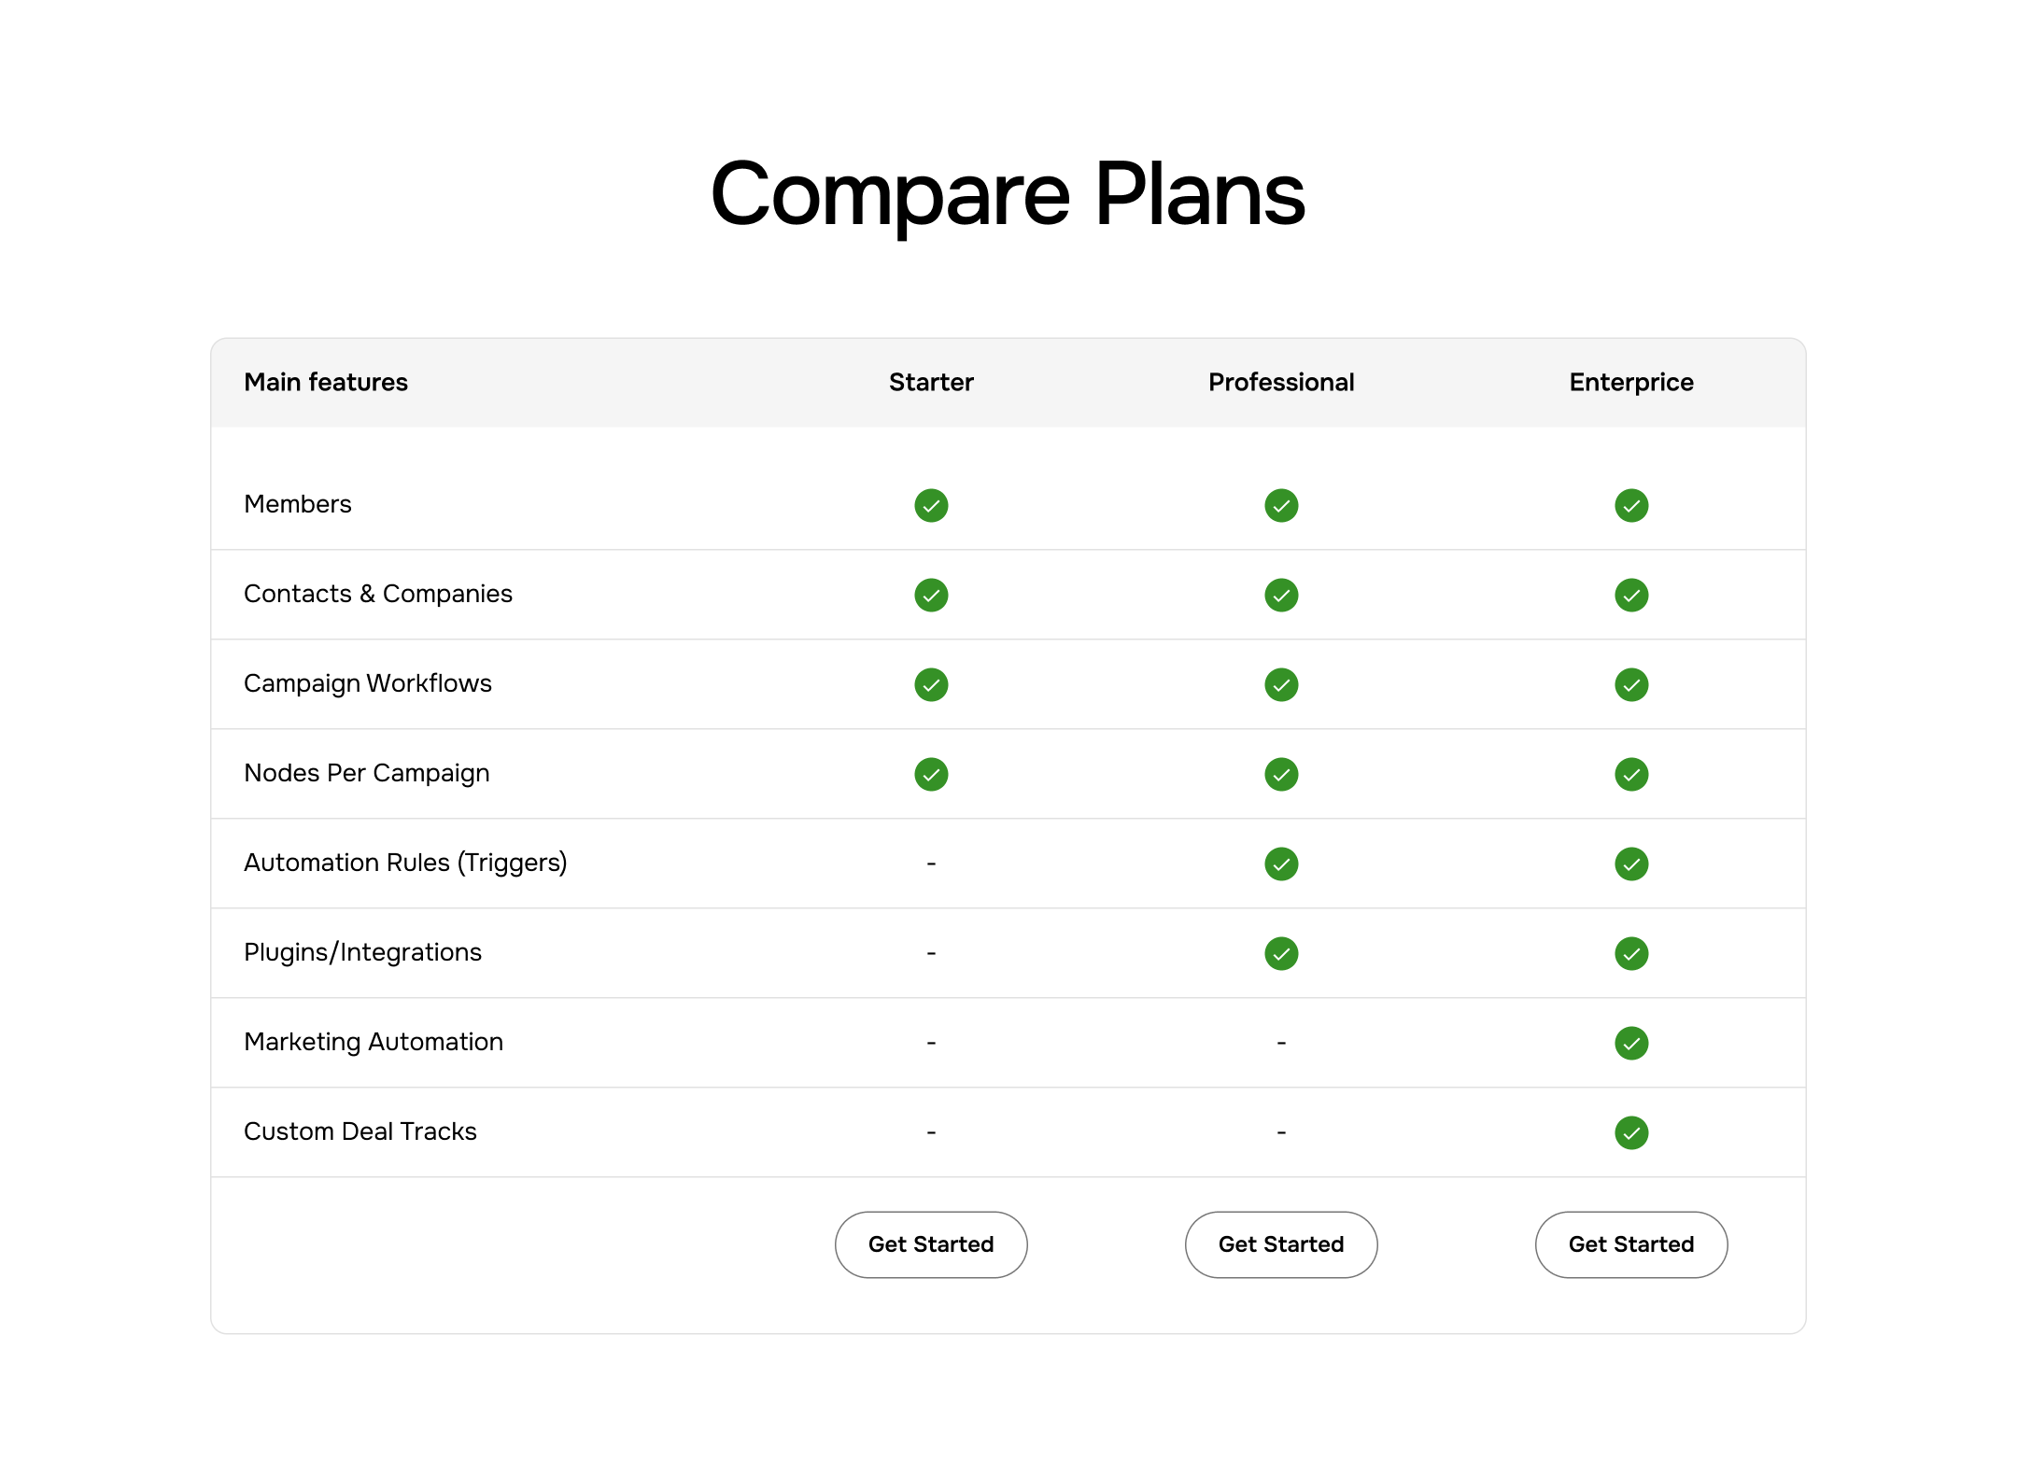Click the Campaign Workflows checkmark under Enterprice
2017x1475 pixels.
tap(1630, 684)
